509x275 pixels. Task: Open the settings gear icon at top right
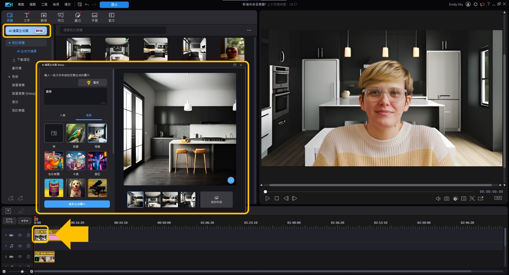(475, 4)
